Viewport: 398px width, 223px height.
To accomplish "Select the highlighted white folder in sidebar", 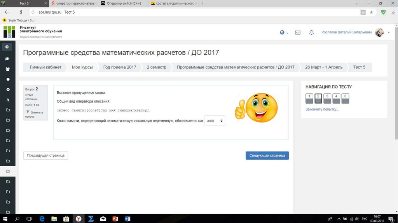I will (8, 171).
